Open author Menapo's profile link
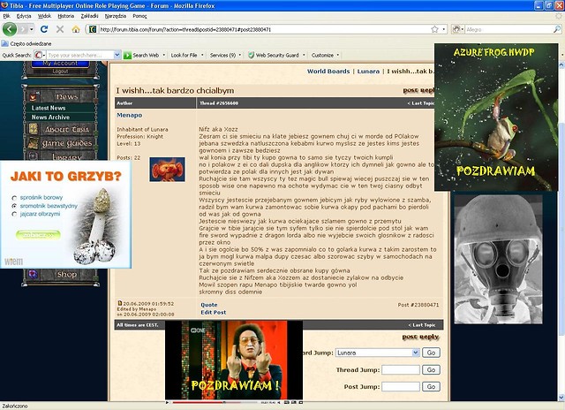This screenshot has width=565, height=410. point(130,115)
